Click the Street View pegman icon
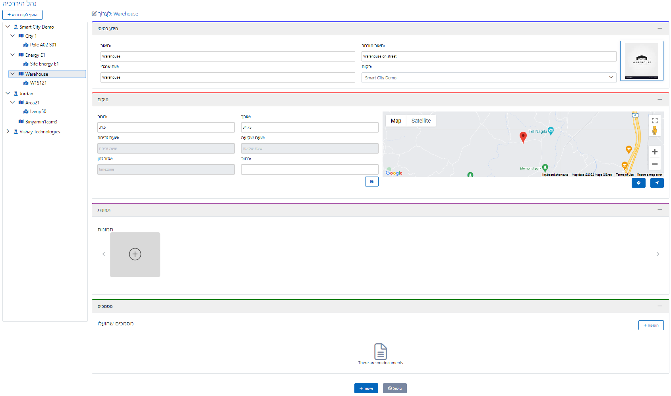This screenshot has height=396, width=671. [x=655, y=130]
